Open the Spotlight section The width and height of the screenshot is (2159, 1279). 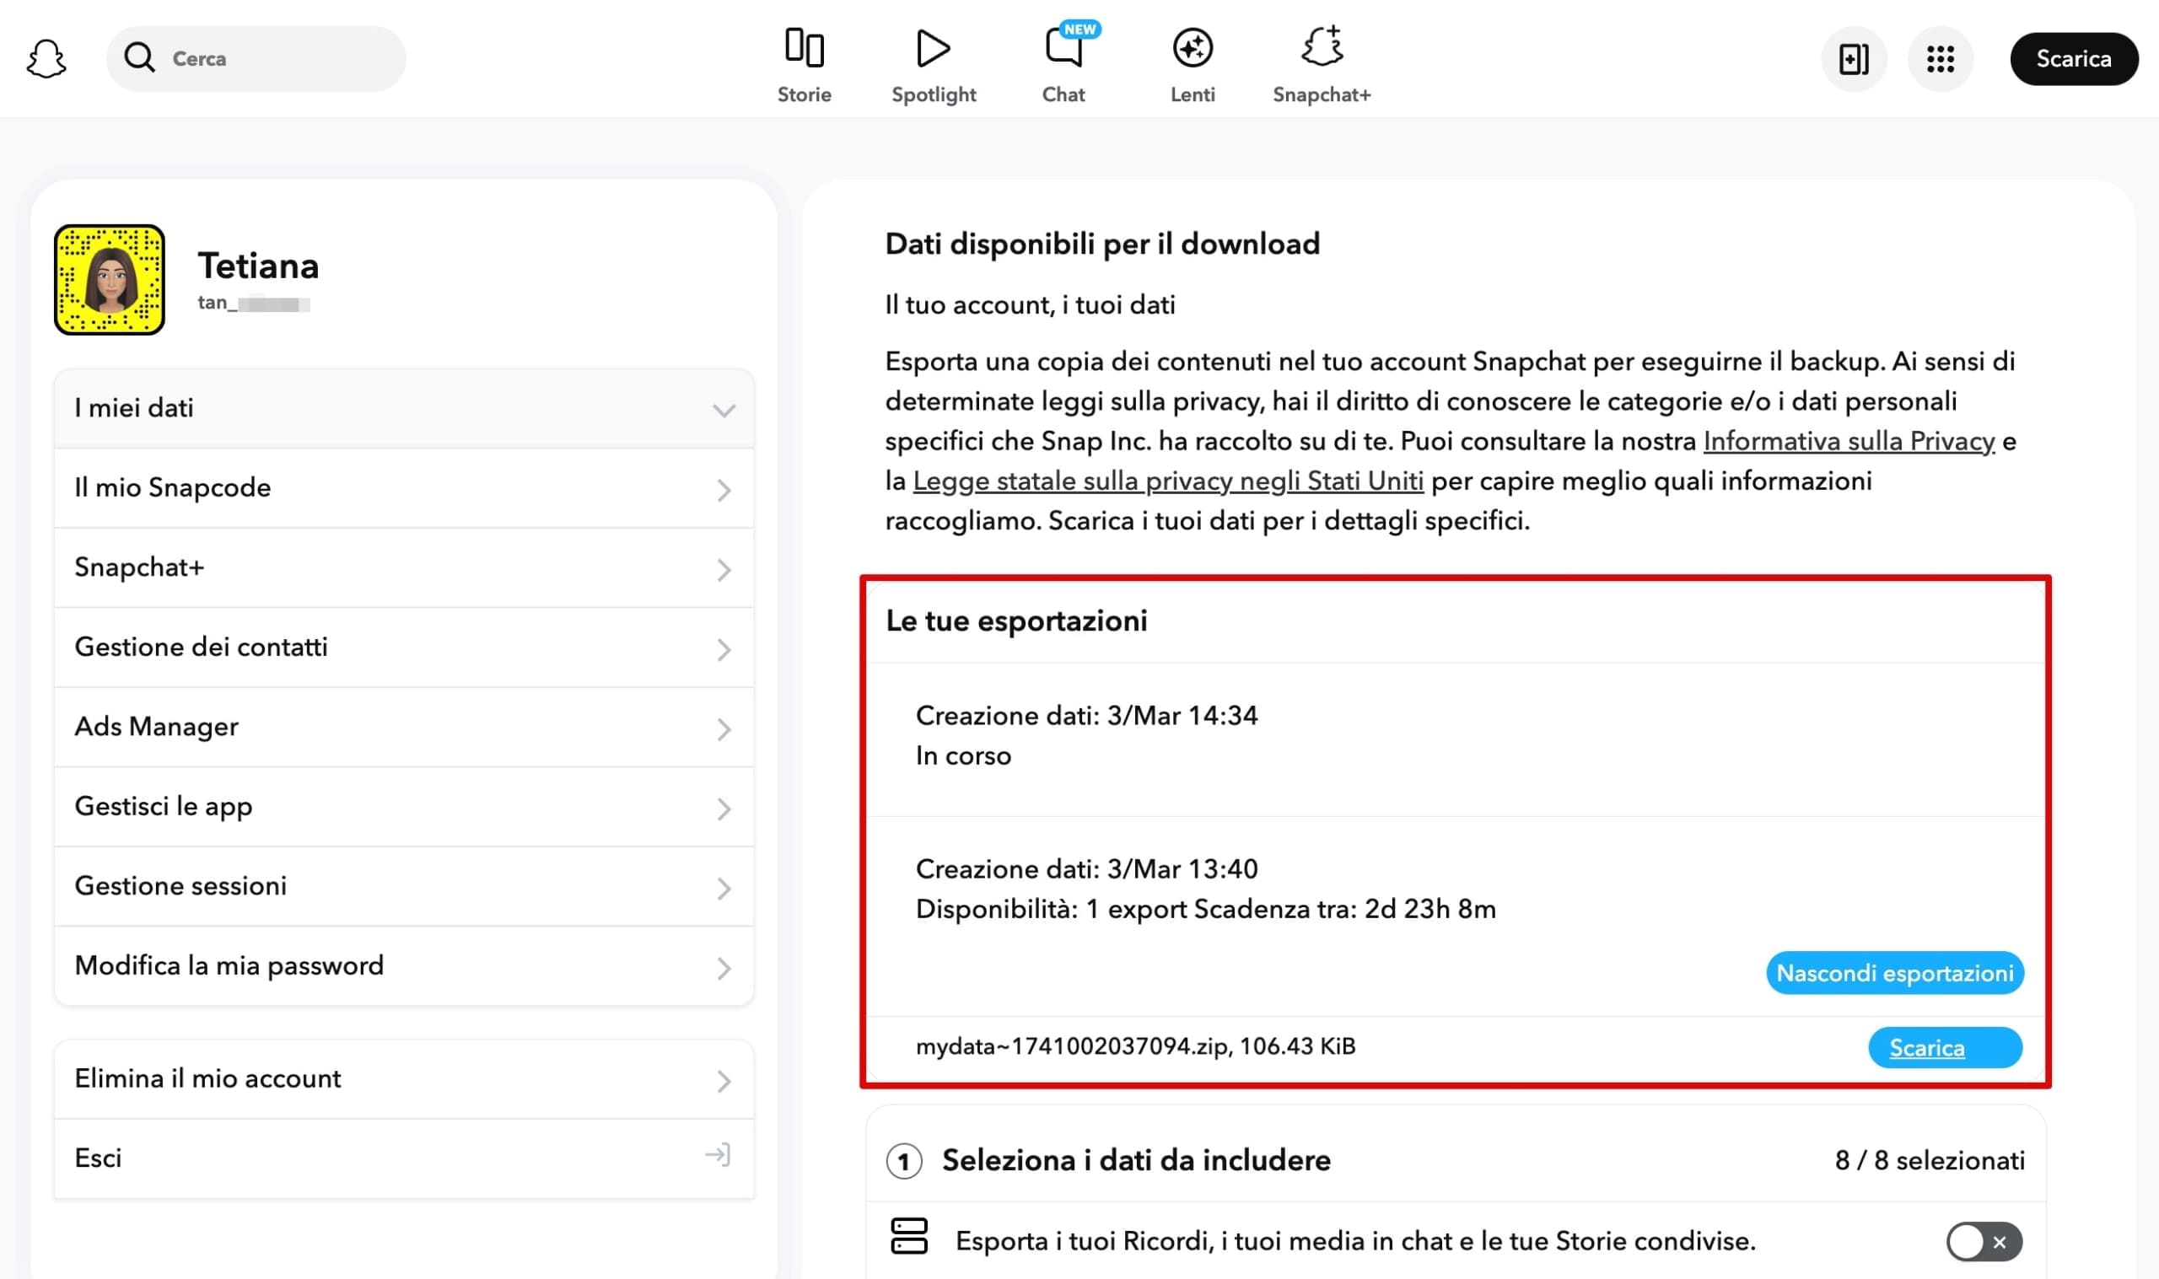pos(934,66)
